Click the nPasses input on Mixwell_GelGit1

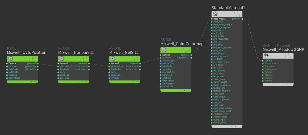click(109, 78)
